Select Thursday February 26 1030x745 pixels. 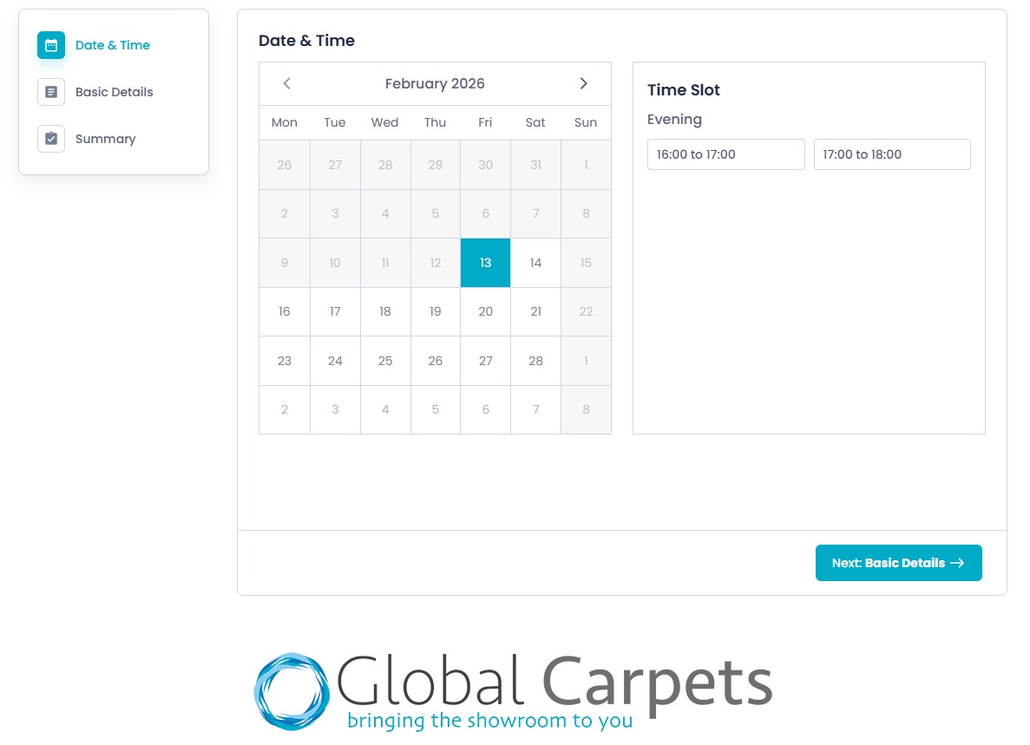point(436,361)
